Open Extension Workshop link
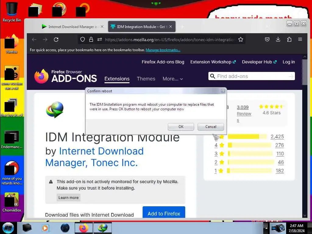The width and height of the screenshot is (312, 234). (213, 62)
